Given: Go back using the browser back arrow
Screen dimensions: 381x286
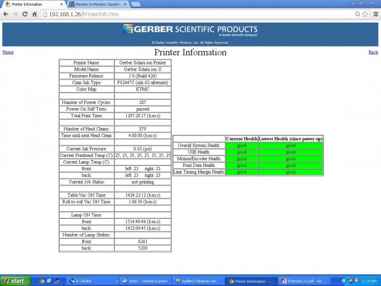Looking at the screenshot, I should tap(6, 14).
